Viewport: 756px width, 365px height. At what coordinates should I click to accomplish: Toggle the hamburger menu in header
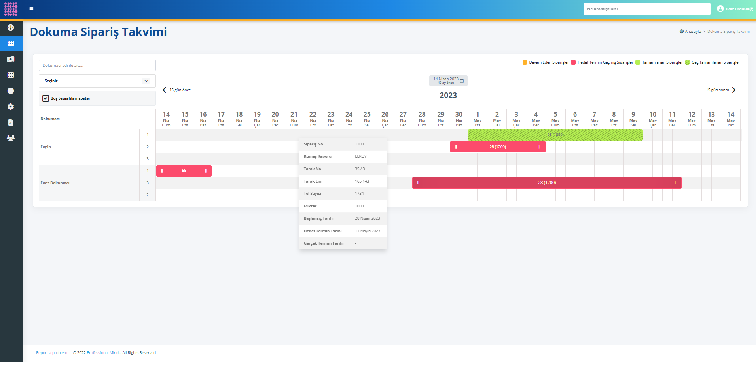(31, 8)
